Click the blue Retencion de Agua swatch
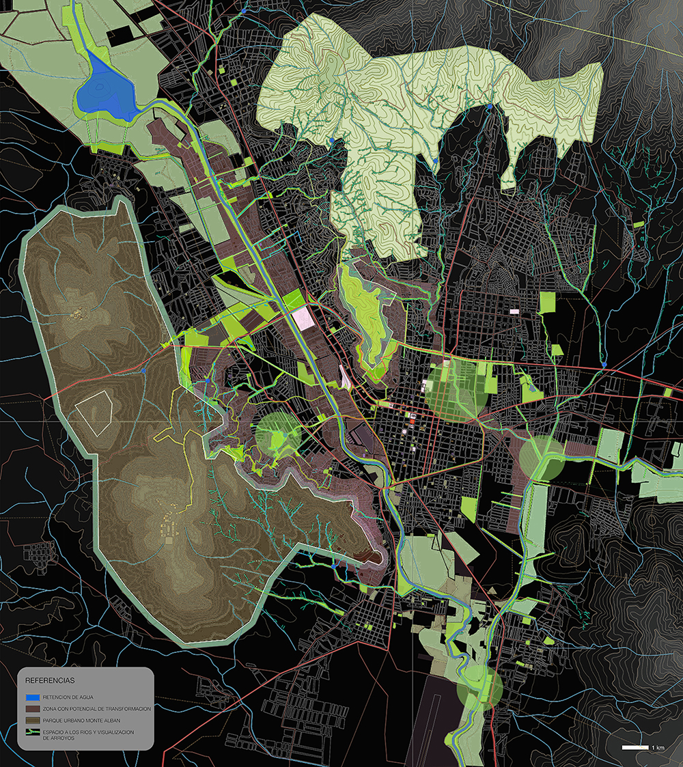 [x=32, y=697]
